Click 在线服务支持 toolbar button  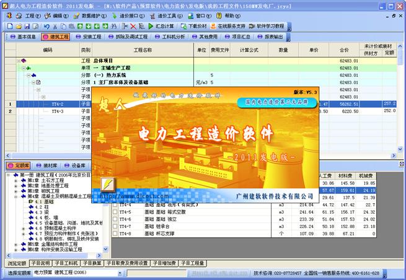(228, 26)
